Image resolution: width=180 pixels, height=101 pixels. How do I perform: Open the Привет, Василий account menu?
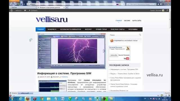(157, 10)
